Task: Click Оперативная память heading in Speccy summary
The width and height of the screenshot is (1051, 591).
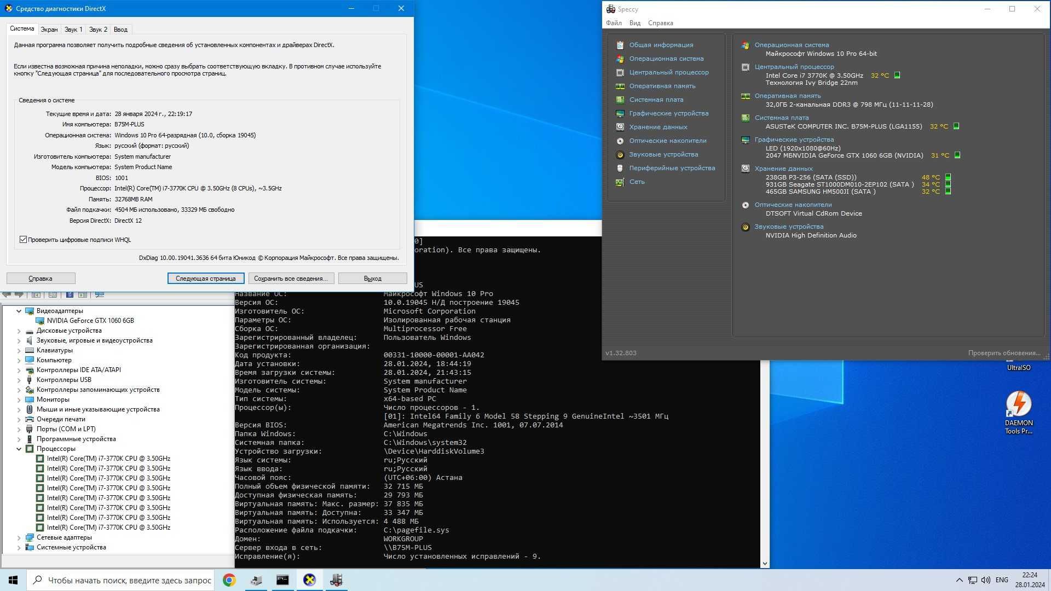Action: 787,96
